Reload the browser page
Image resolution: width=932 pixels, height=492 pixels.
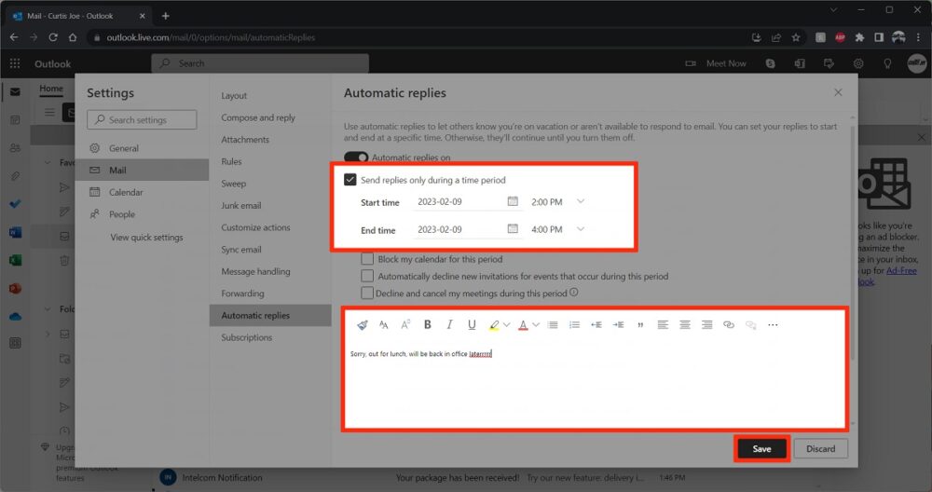53,37
